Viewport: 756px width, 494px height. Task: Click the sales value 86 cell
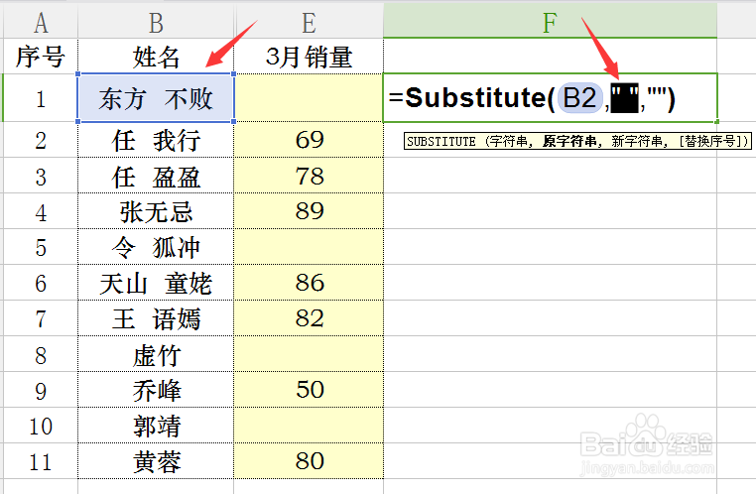pos(309,283)
